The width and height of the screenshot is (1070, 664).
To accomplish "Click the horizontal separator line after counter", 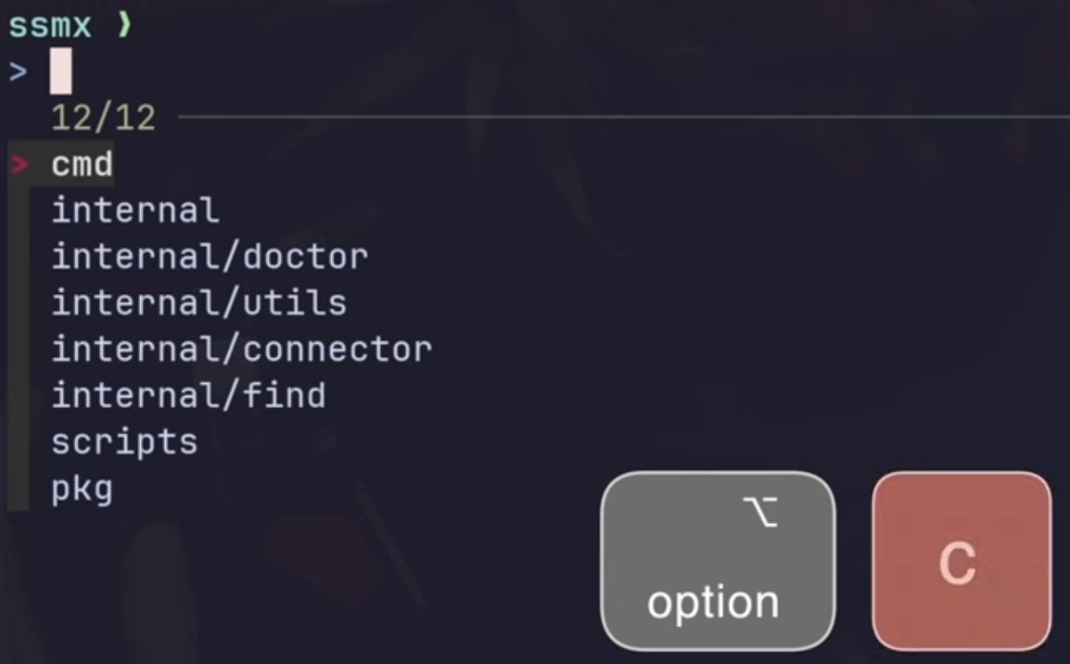I will (x=624, y=118).
